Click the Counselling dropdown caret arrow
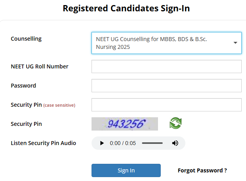The height and width of the screenshot is (181, 246). tap(235, 43)
